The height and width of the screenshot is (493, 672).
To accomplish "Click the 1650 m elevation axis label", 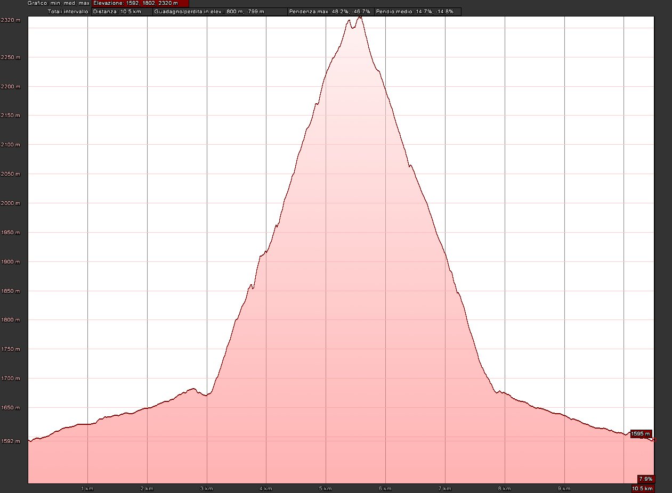I will (x=11, y=408).
